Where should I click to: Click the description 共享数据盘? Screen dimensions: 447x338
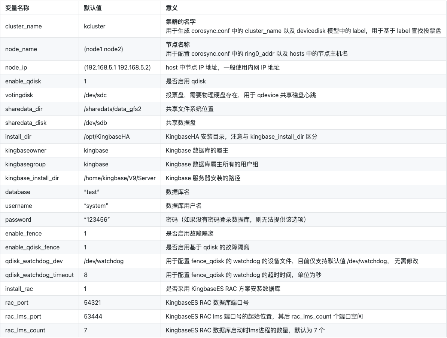(x=181, y=123)
